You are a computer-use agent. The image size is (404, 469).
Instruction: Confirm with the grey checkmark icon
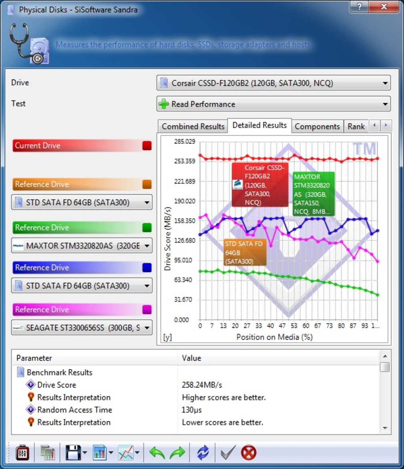point(228,453)
